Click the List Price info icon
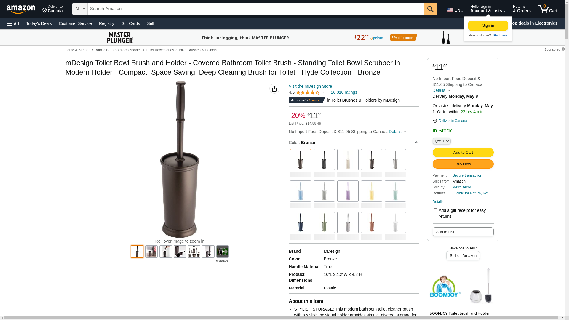Screen dimensions: 569x320 pos(319,124)
